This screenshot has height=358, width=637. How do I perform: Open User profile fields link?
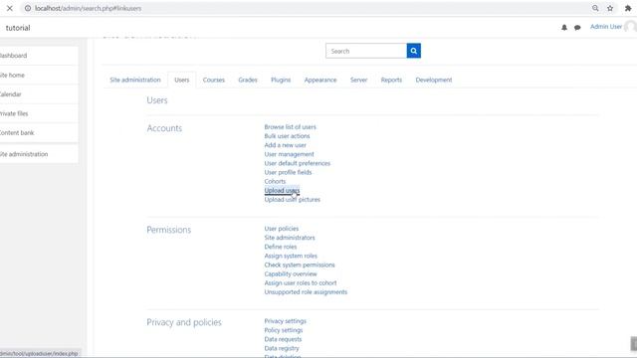288,172
